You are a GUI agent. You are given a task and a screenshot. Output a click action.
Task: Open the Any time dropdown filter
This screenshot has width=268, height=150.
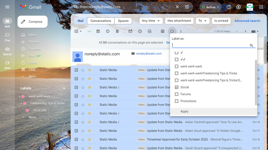151,21
